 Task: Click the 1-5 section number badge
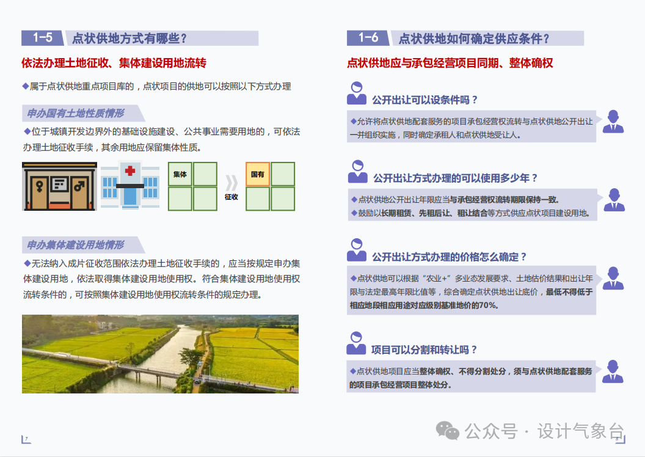[x=43, y=38]
